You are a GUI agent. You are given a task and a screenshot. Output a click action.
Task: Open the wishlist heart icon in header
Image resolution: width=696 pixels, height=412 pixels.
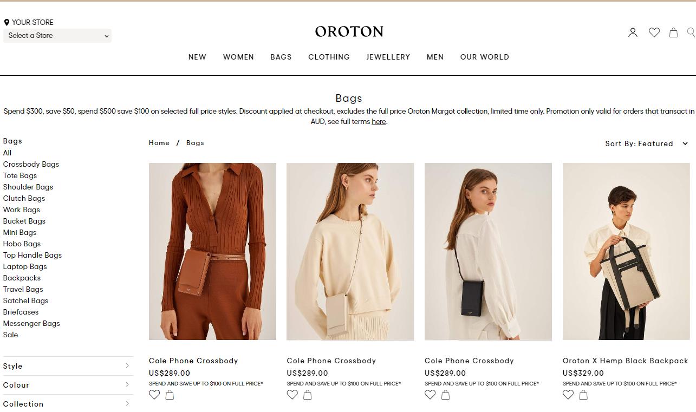tap(654, 32)
